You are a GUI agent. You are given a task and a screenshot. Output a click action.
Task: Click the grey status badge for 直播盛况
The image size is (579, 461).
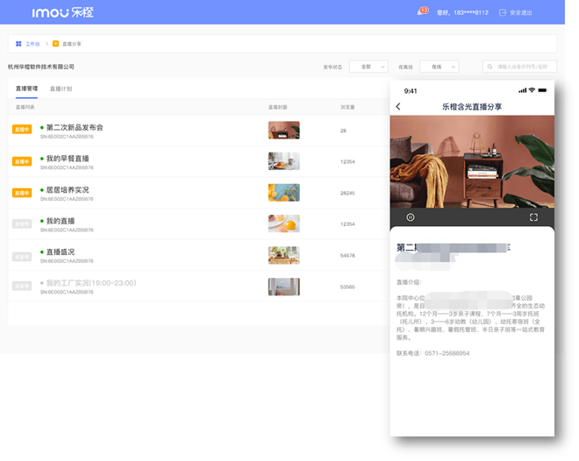[22, 256]
